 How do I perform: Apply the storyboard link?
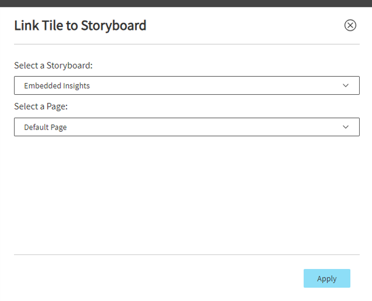click(327, 278)
